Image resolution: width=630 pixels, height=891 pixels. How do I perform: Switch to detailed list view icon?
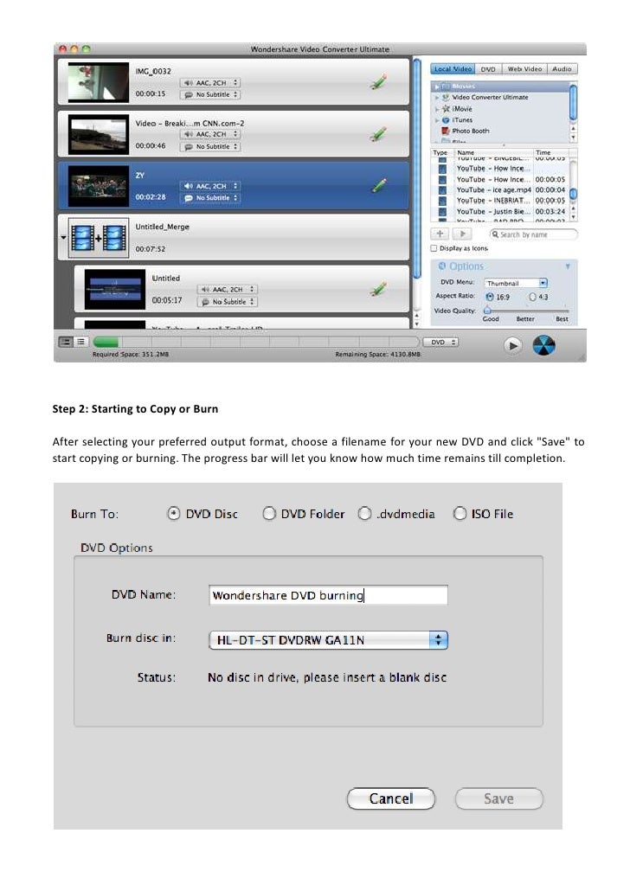pos(66,342)
